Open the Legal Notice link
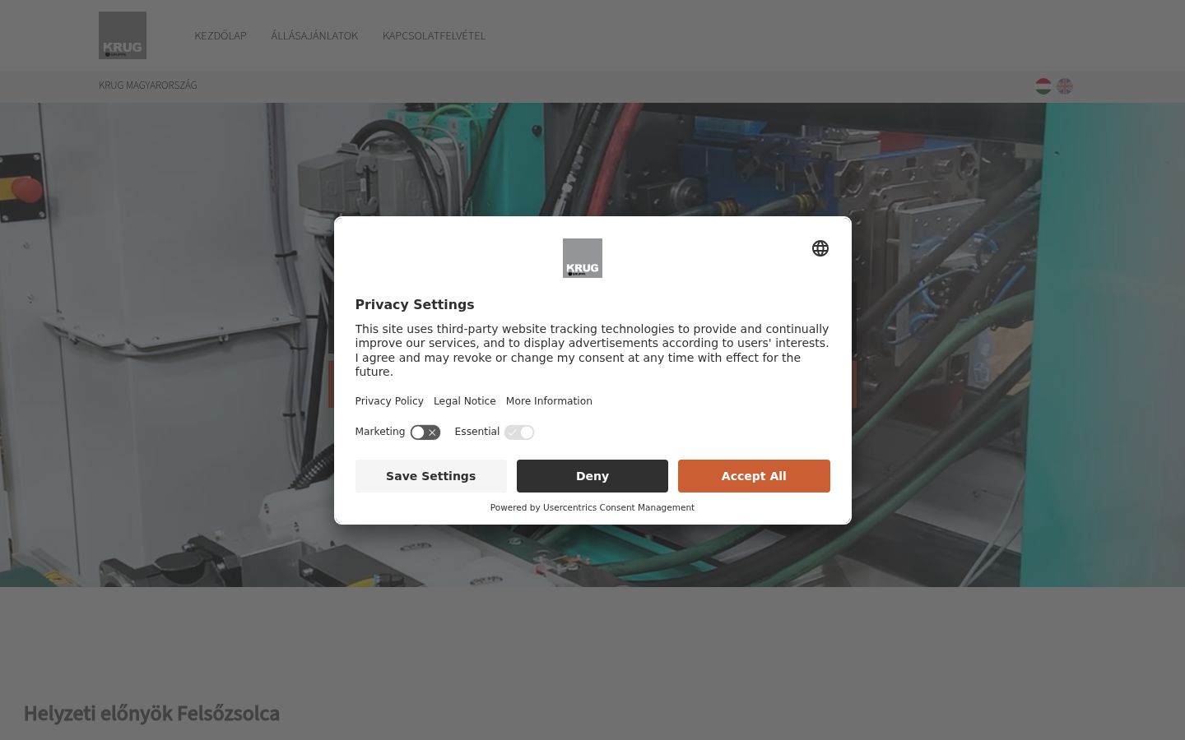 465,401
